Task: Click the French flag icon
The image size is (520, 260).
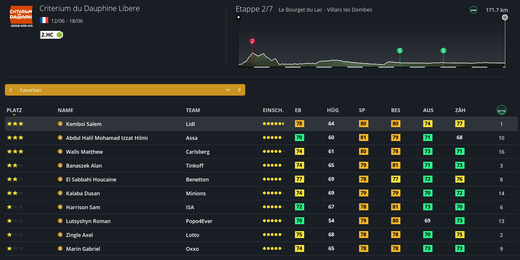Action: click(x=44, y=20)
